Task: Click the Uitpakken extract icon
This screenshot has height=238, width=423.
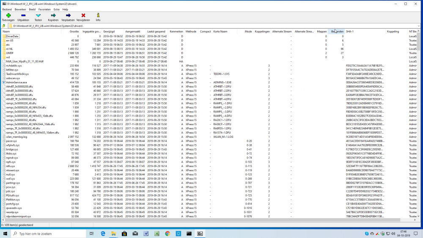Action: coord(23,16)
